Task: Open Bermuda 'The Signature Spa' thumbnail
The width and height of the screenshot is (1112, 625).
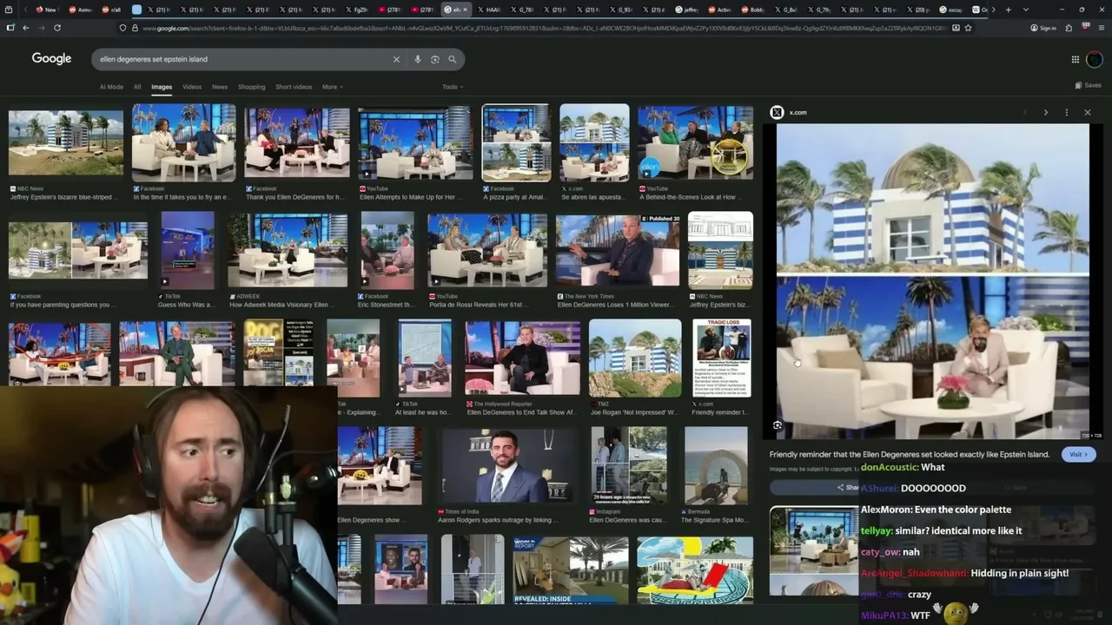Action: click(716, 466)
